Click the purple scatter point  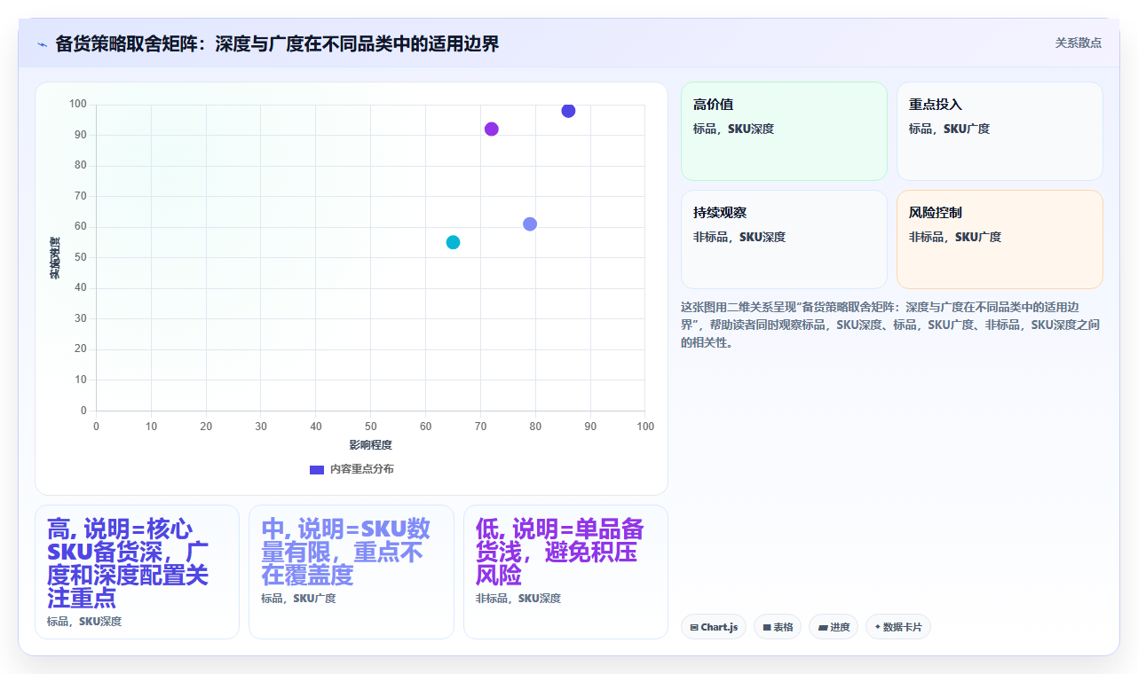(492, 129)
